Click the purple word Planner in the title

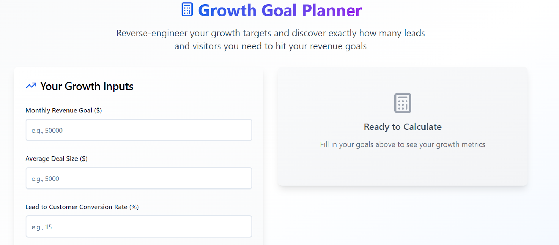point(332,10)
